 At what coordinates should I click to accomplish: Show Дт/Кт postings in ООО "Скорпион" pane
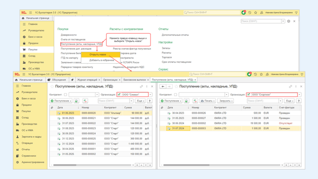(x=196, y=101)
